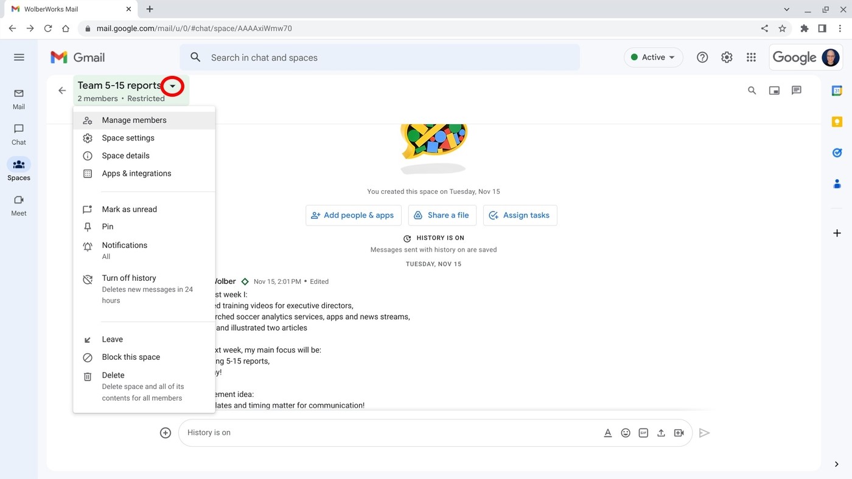Upload a file from the message toolbar
The height and width of the screenshot is (479, 852).
pos(661,432)
